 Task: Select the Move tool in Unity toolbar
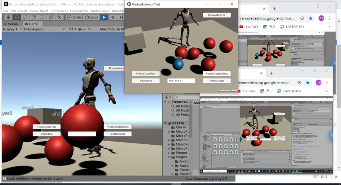[17, 18]
